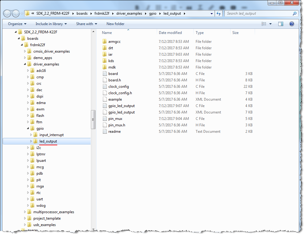This screenshot has height=234, width=304.
Task: Select the pin_mux.h file icon
Action: coord(105,125)
